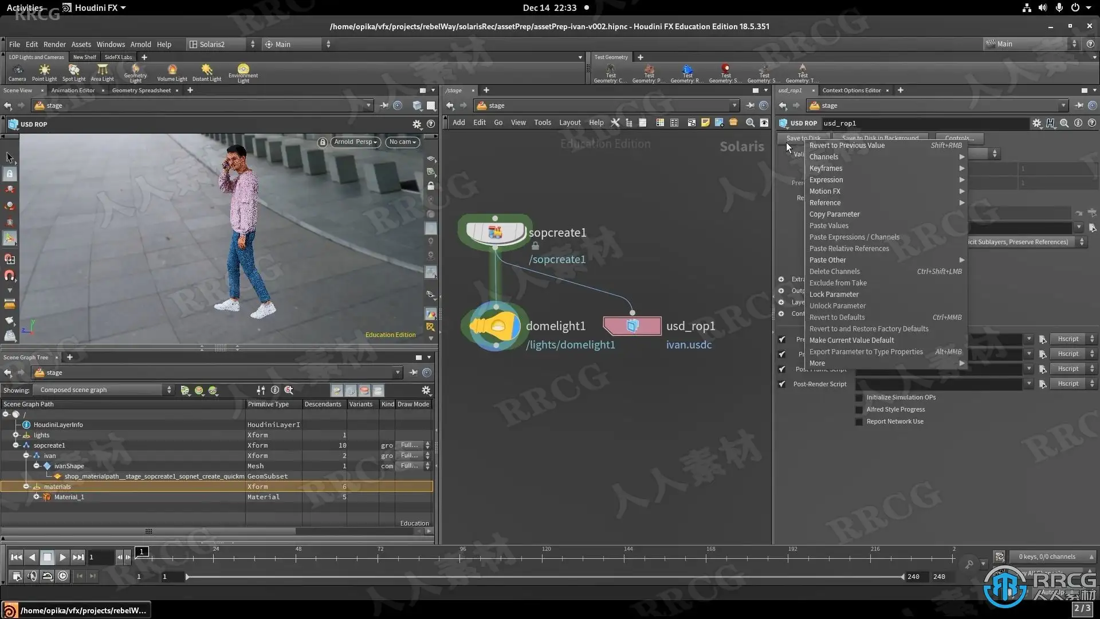
Task: Choose Copy Parameter from context menu
Action: 834,214
